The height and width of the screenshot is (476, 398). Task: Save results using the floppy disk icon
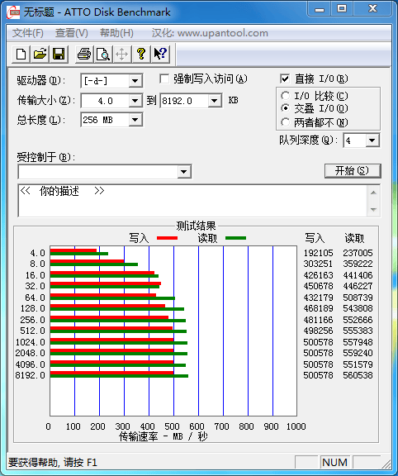[59, 55]
